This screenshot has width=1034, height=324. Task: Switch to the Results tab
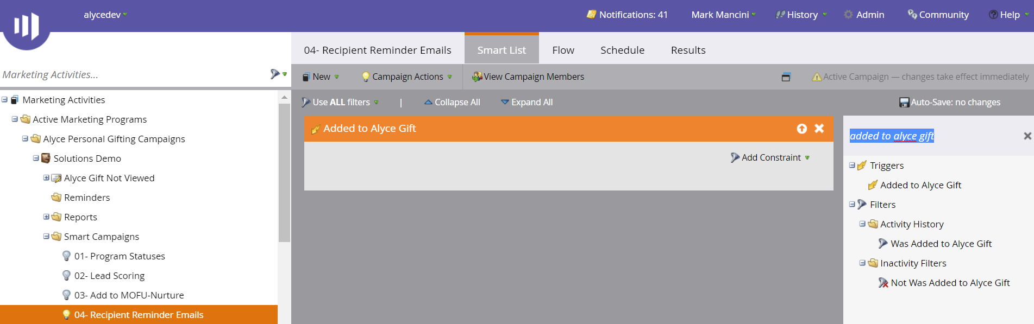pos(688,50)
